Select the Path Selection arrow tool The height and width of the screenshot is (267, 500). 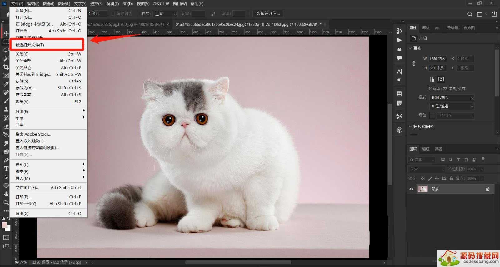[x=6, y=177]
